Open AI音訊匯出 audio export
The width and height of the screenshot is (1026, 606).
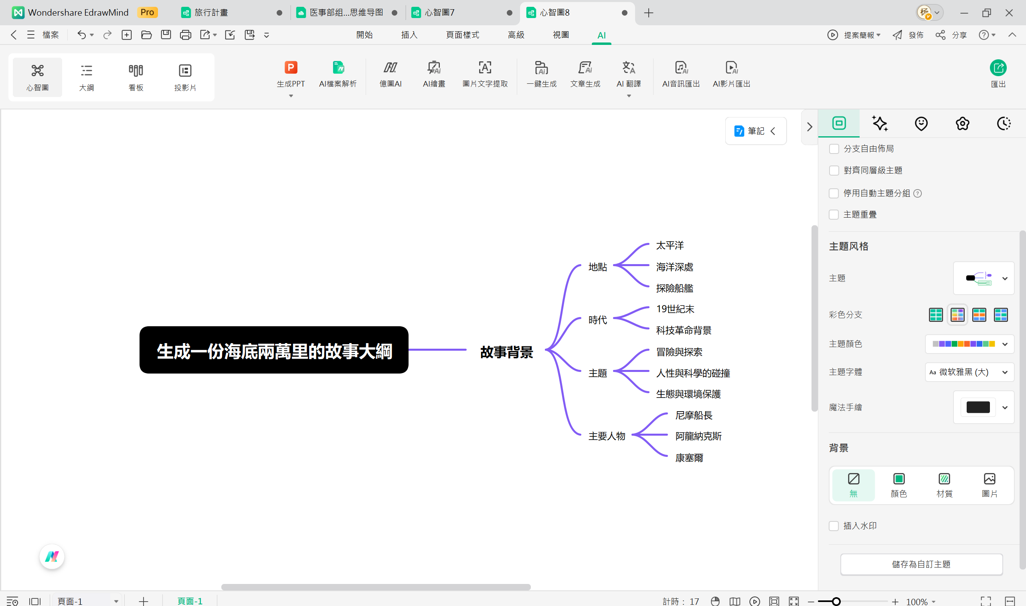[x=680, y=74]
